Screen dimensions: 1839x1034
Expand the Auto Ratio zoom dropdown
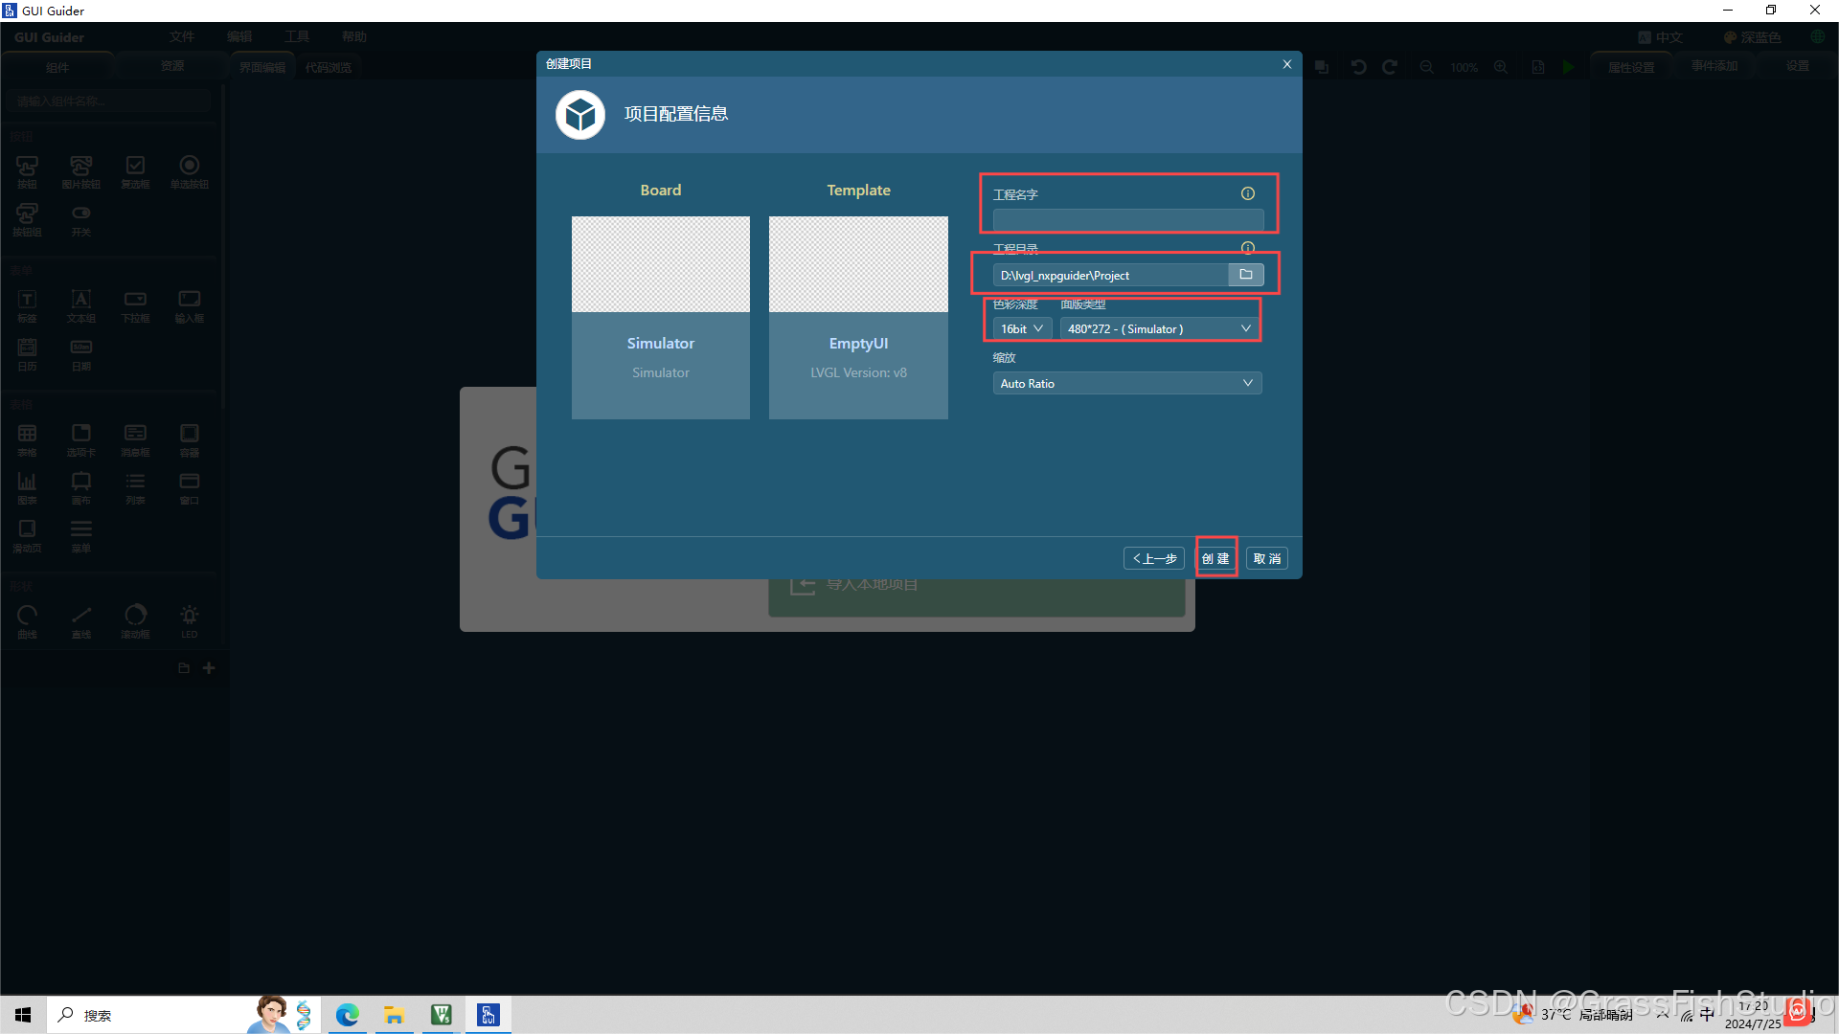coord(1126,383)
